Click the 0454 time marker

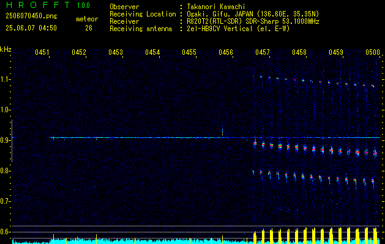click(152, 52)
